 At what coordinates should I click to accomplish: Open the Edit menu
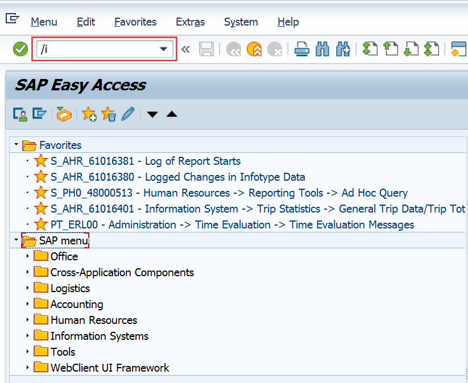click(86, 22)
